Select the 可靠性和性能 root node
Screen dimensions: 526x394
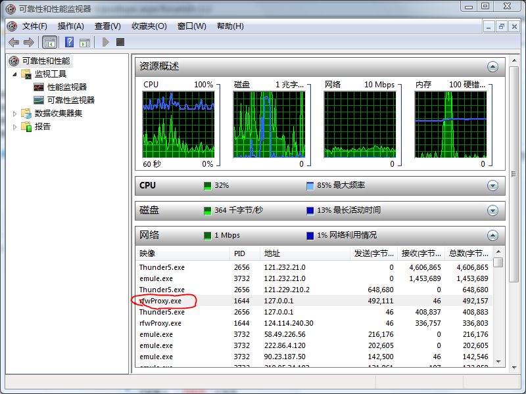point(46,61)
